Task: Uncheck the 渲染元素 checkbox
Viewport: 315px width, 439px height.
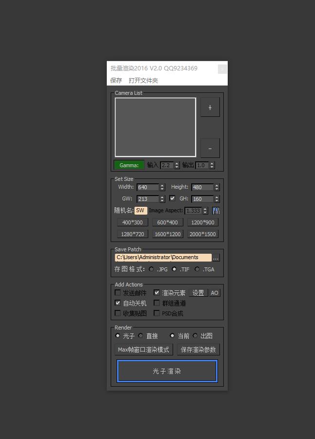Action: 157,292
